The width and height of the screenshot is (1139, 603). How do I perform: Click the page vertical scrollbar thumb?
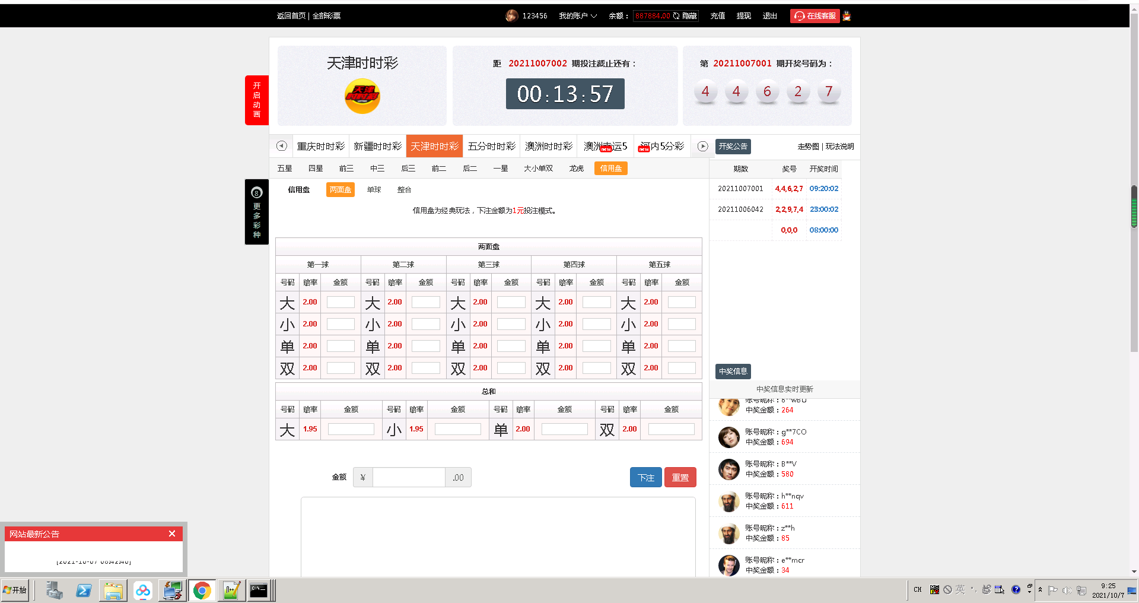point(1134,206)
